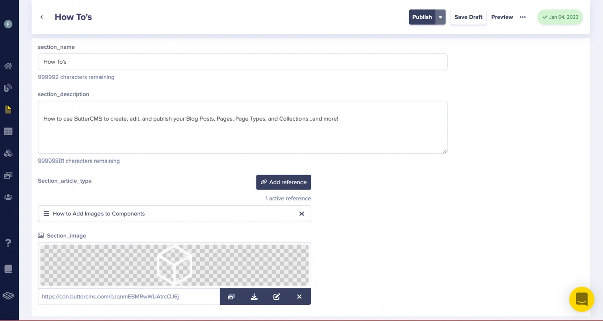This screenshot has width=603, height=321.
Task: Open the Pages icon in the sidebar
Action: (x=8, y=110)
